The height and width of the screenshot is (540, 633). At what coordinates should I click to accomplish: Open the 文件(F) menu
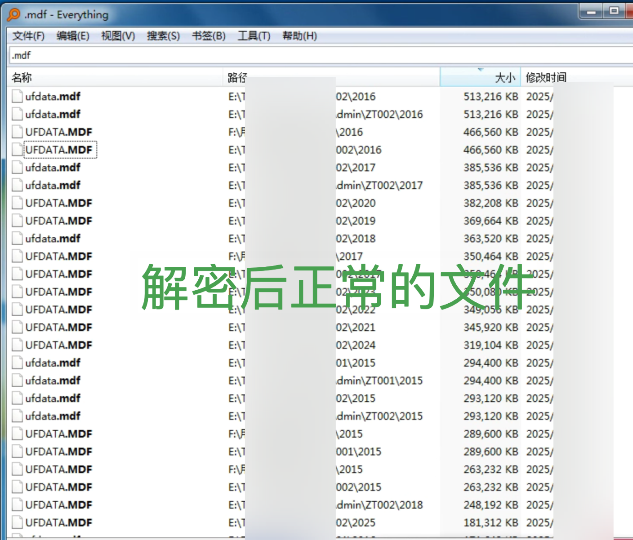click(28, 36)
